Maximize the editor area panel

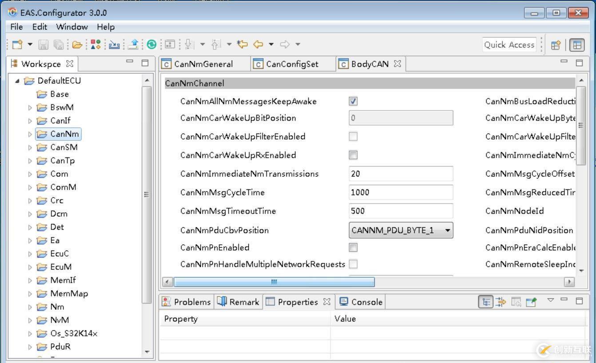click(579, 62)
